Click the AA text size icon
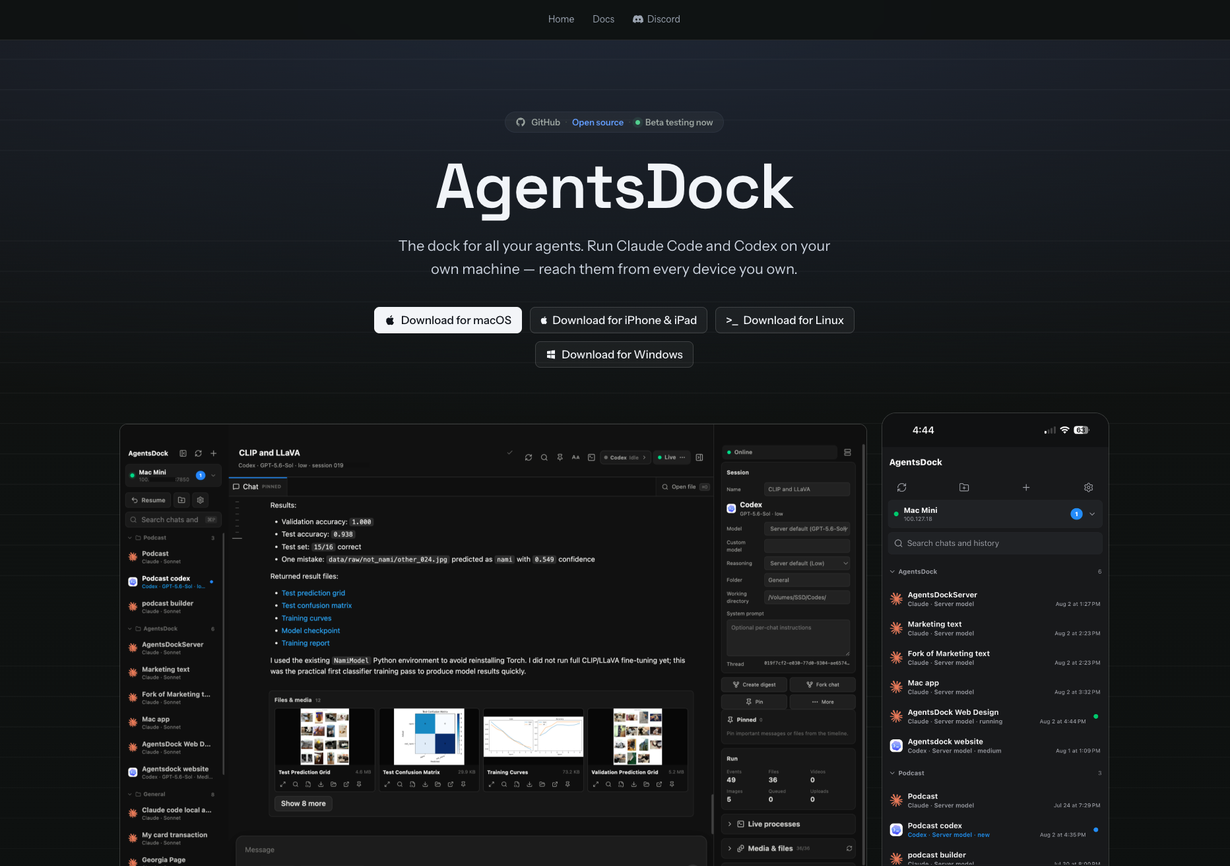Viewport: 1230px width, 866px height. click(576, 457)
